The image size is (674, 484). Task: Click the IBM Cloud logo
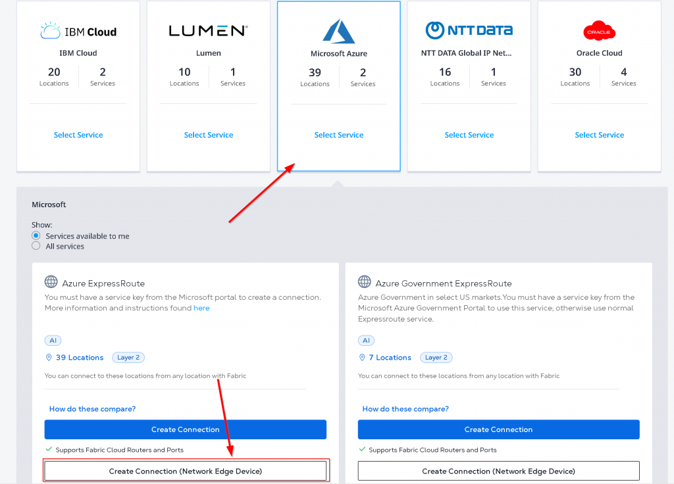point(78,31)
